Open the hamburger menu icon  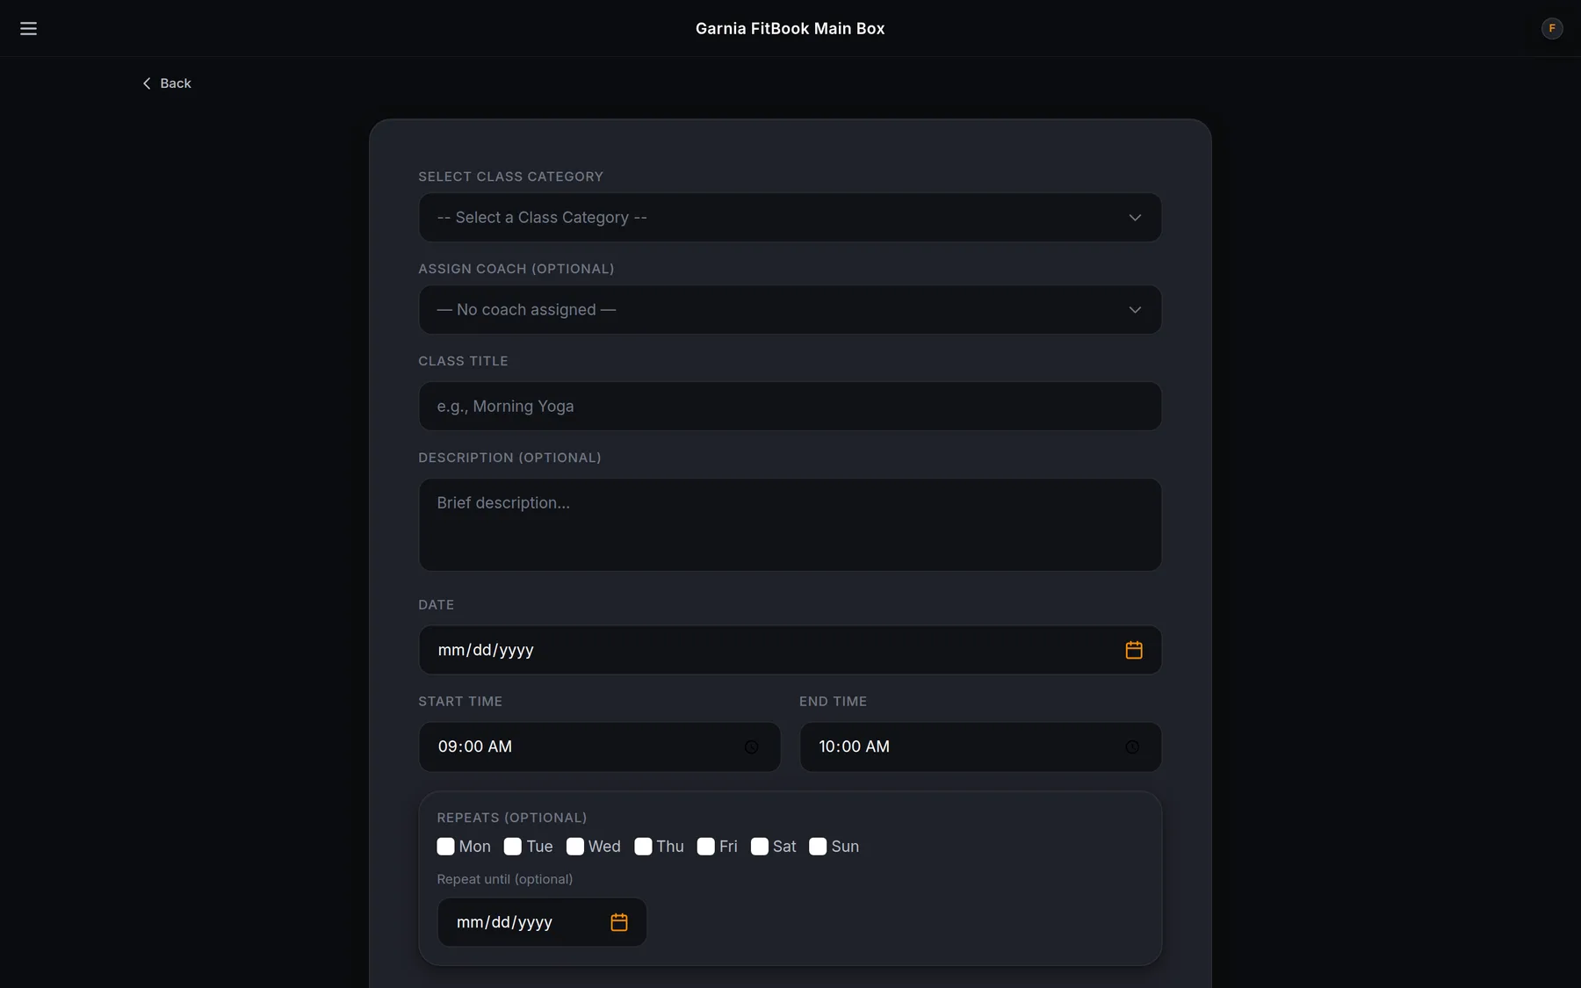[28, 28]
